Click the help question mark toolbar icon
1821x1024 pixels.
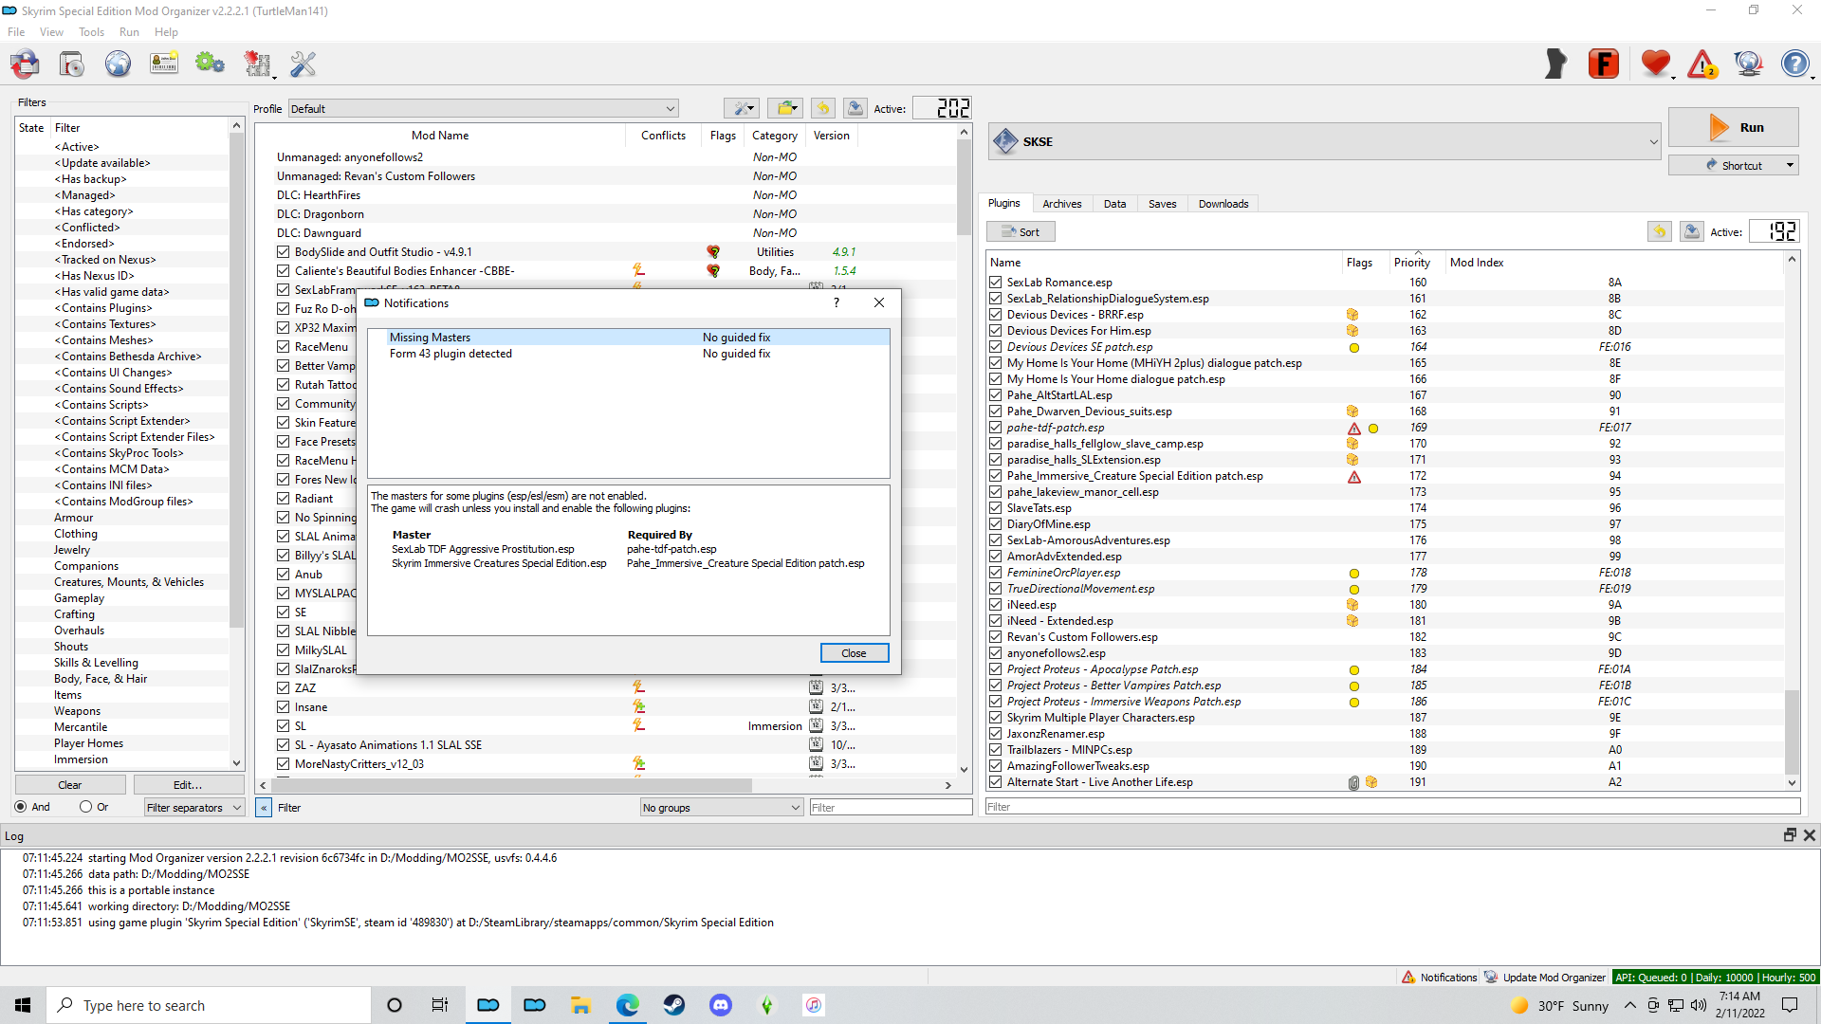(1793, 64)
